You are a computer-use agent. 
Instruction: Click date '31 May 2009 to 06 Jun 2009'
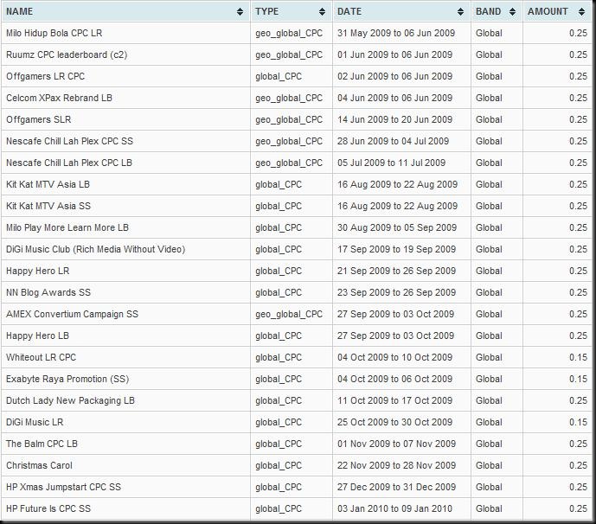pos(396,33)
